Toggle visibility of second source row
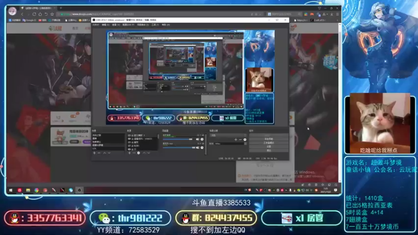Screen dimensions: 418x235 [129, 139]
